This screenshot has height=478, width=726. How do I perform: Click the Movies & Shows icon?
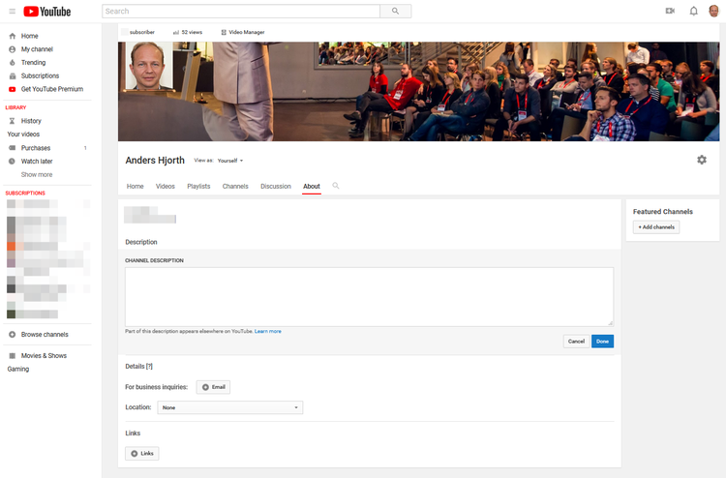(x=13, y=356)
